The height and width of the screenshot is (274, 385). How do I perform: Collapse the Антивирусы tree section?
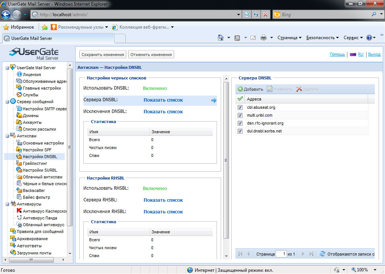(7, 204)
